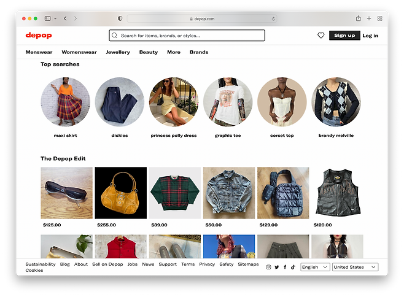Open Safety footer link

click(227, 264)
